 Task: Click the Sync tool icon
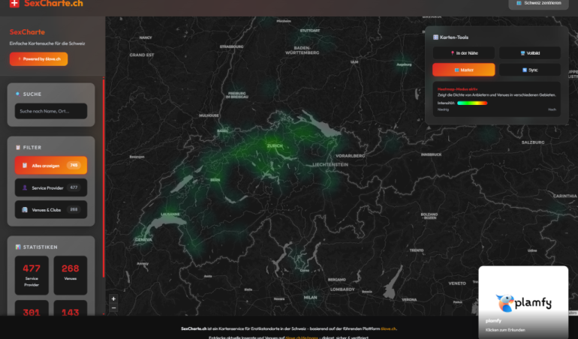(525, 70)
